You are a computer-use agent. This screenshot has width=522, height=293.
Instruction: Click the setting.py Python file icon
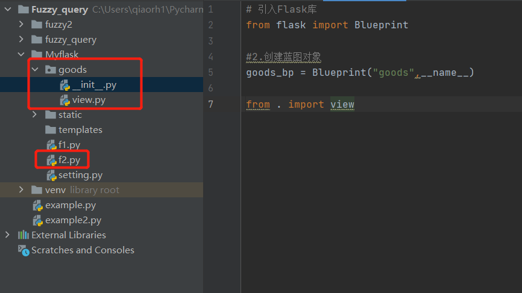(x=52, y=175)
